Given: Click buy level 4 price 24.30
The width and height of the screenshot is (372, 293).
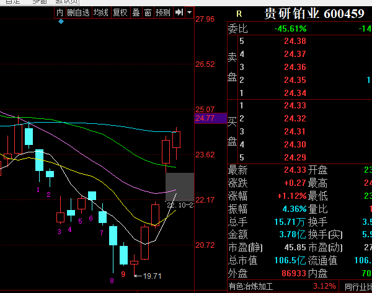Looking at the screenshot, I should pos(295,144).
